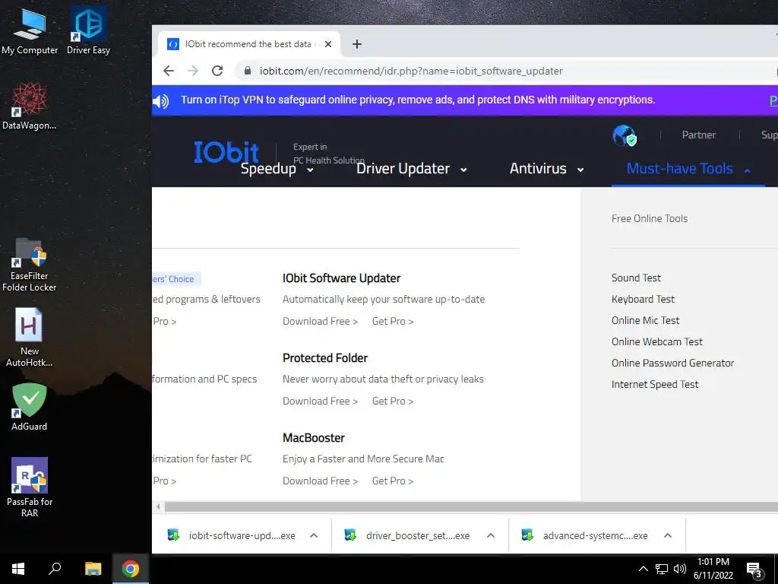Open taskbar search magnifier

click(x=55, y=569)
